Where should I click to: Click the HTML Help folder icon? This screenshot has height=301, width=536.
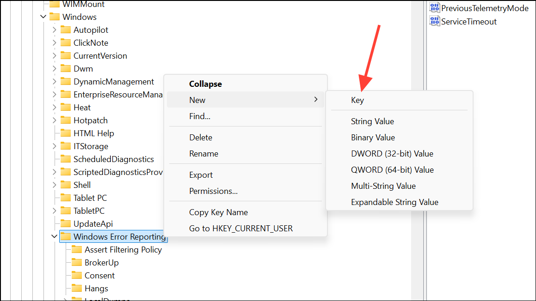tap(66, 133)
